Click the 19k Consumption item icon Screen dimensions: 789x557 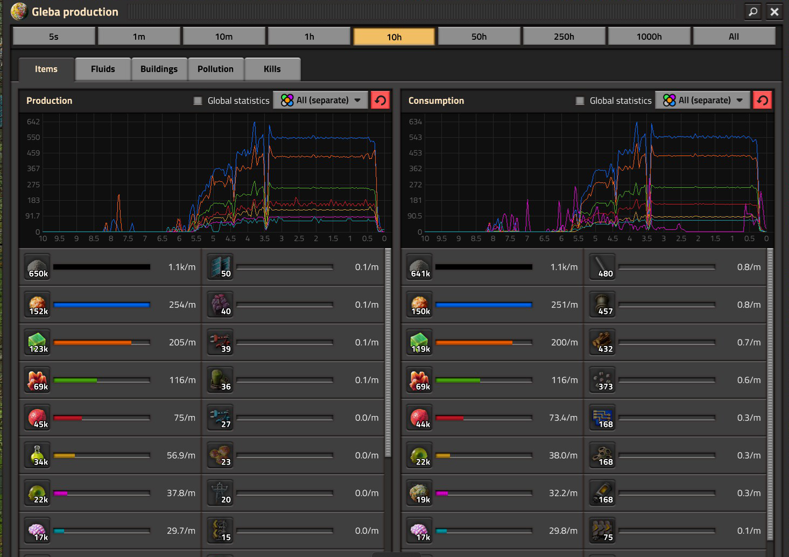tap(419, 493)
